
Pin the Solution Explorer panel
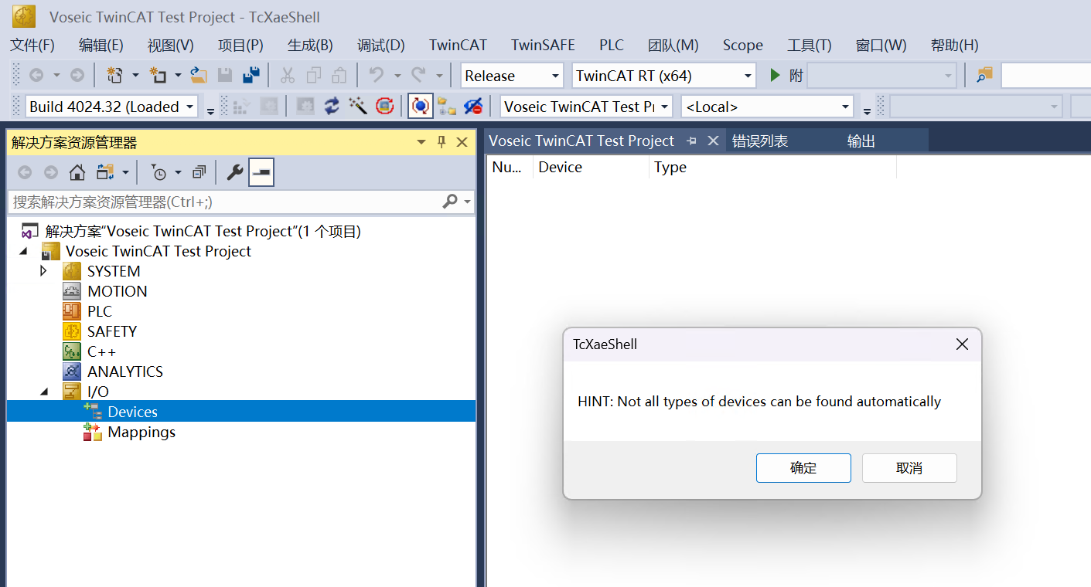pos(442,142)
